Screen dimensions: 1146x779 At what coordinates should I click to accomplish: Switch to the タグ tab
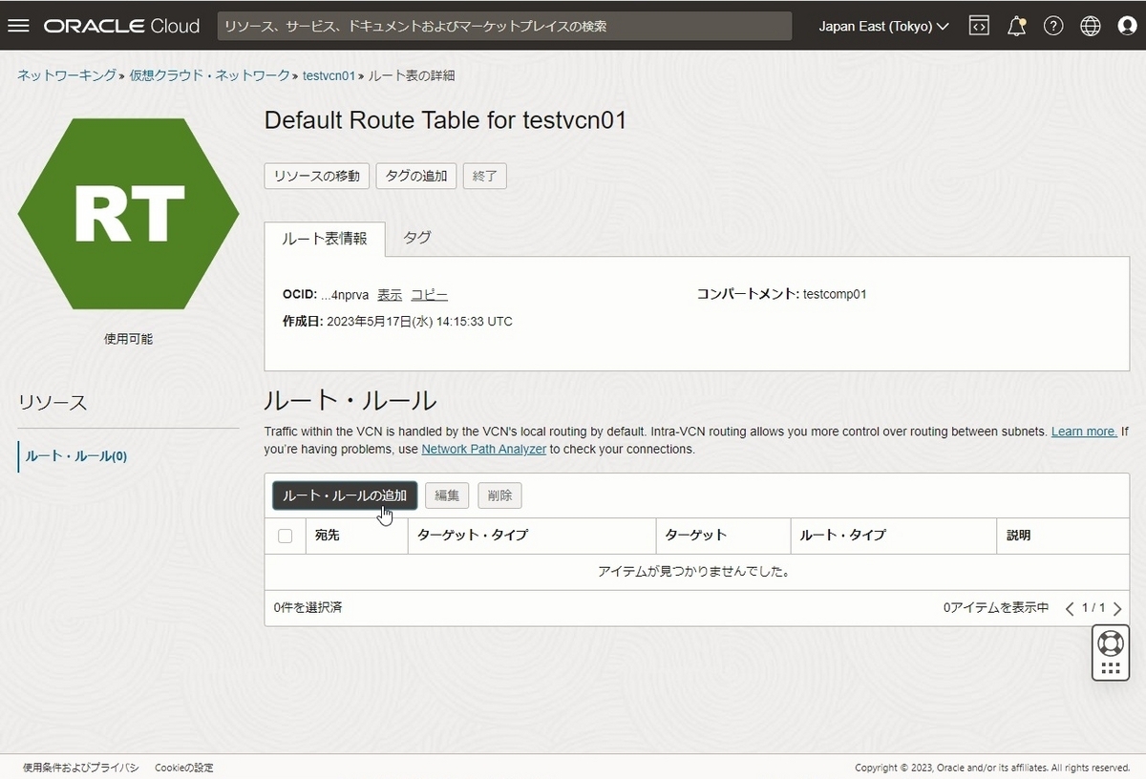click(416, 238)
